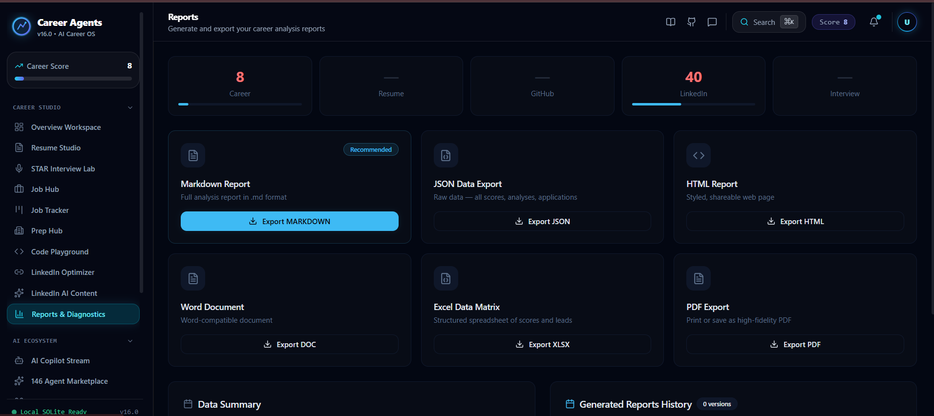Click the Career Agents logo icon
The width and height of the screenshot is (934, 416).
click(21, 26)
